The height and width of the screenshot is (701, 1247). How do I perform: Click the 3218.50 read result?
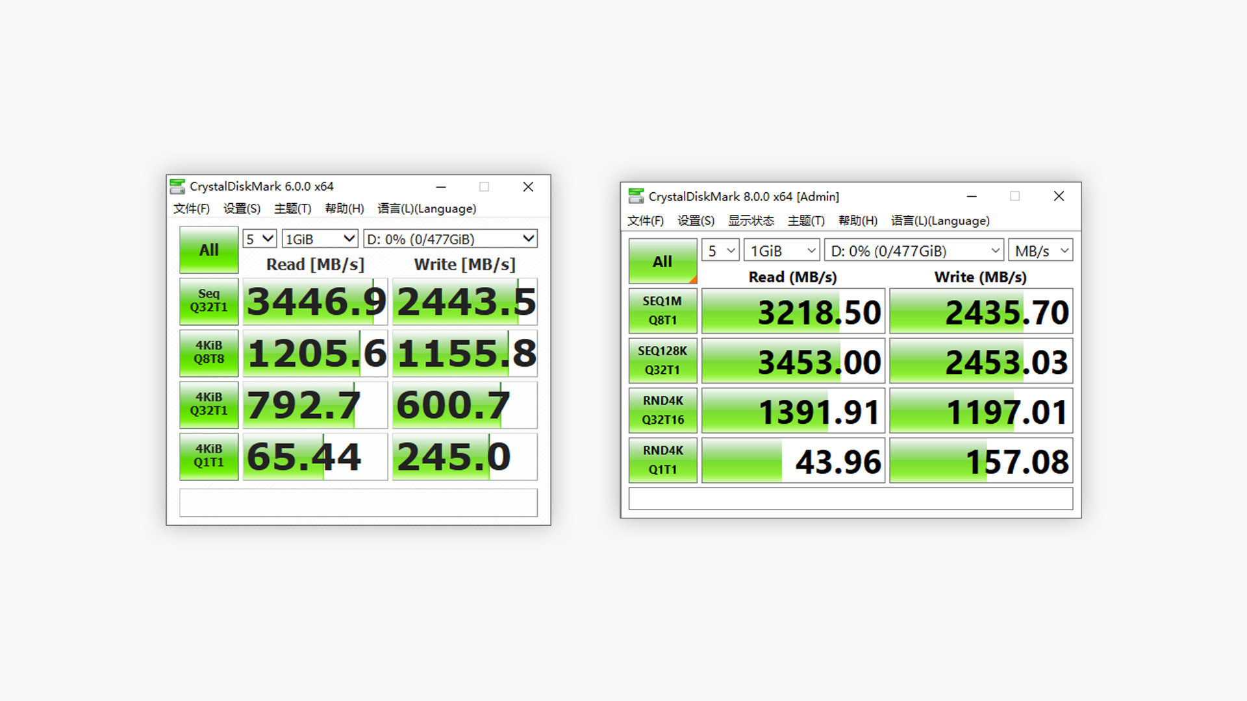(793, 311)
